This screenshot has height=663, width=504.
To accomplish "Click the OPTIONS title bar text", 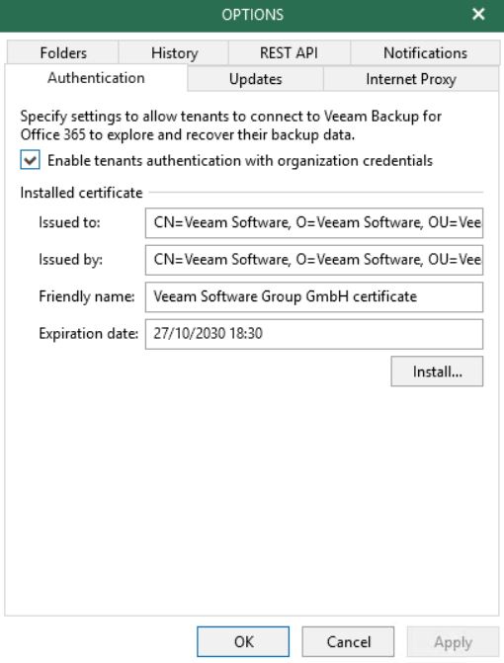I will click(252, 15).
